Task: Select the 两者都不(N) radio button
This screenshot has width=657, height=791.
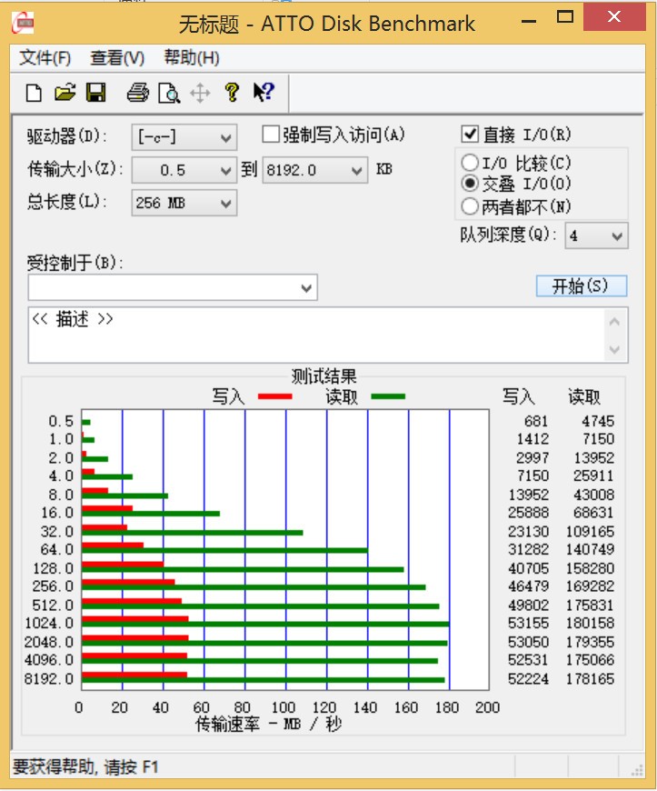Action: coord(470,205)
